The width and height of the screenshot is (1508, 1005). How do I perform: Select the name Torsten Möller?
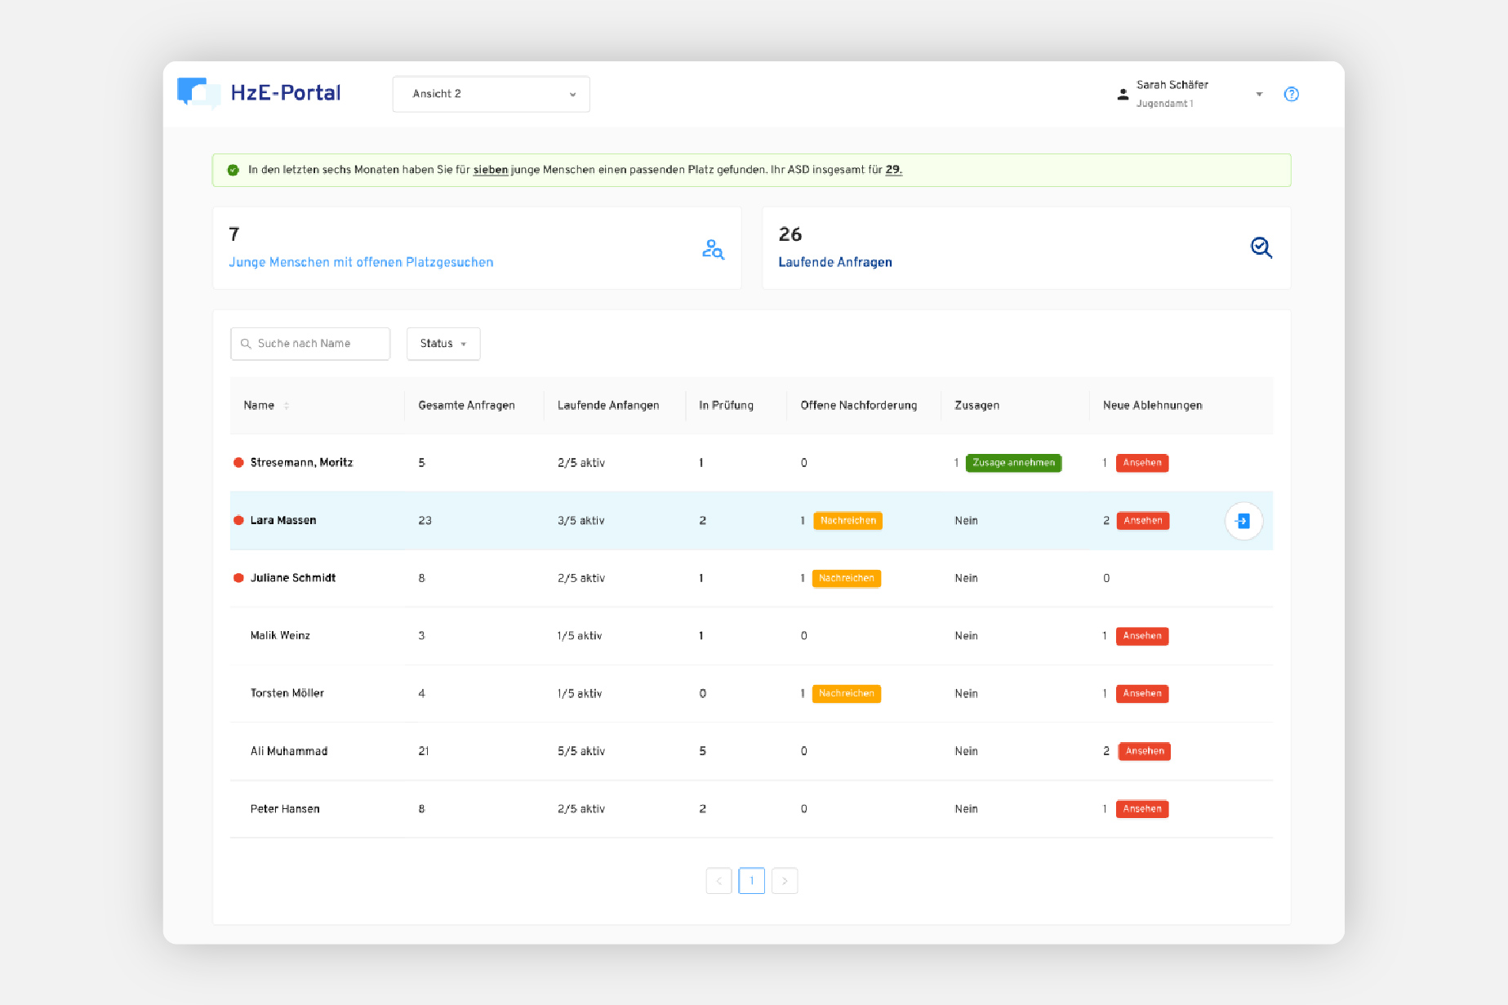(287, 693)
